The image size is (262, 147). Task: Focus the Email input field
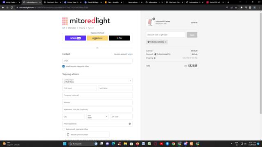(97, 61)
